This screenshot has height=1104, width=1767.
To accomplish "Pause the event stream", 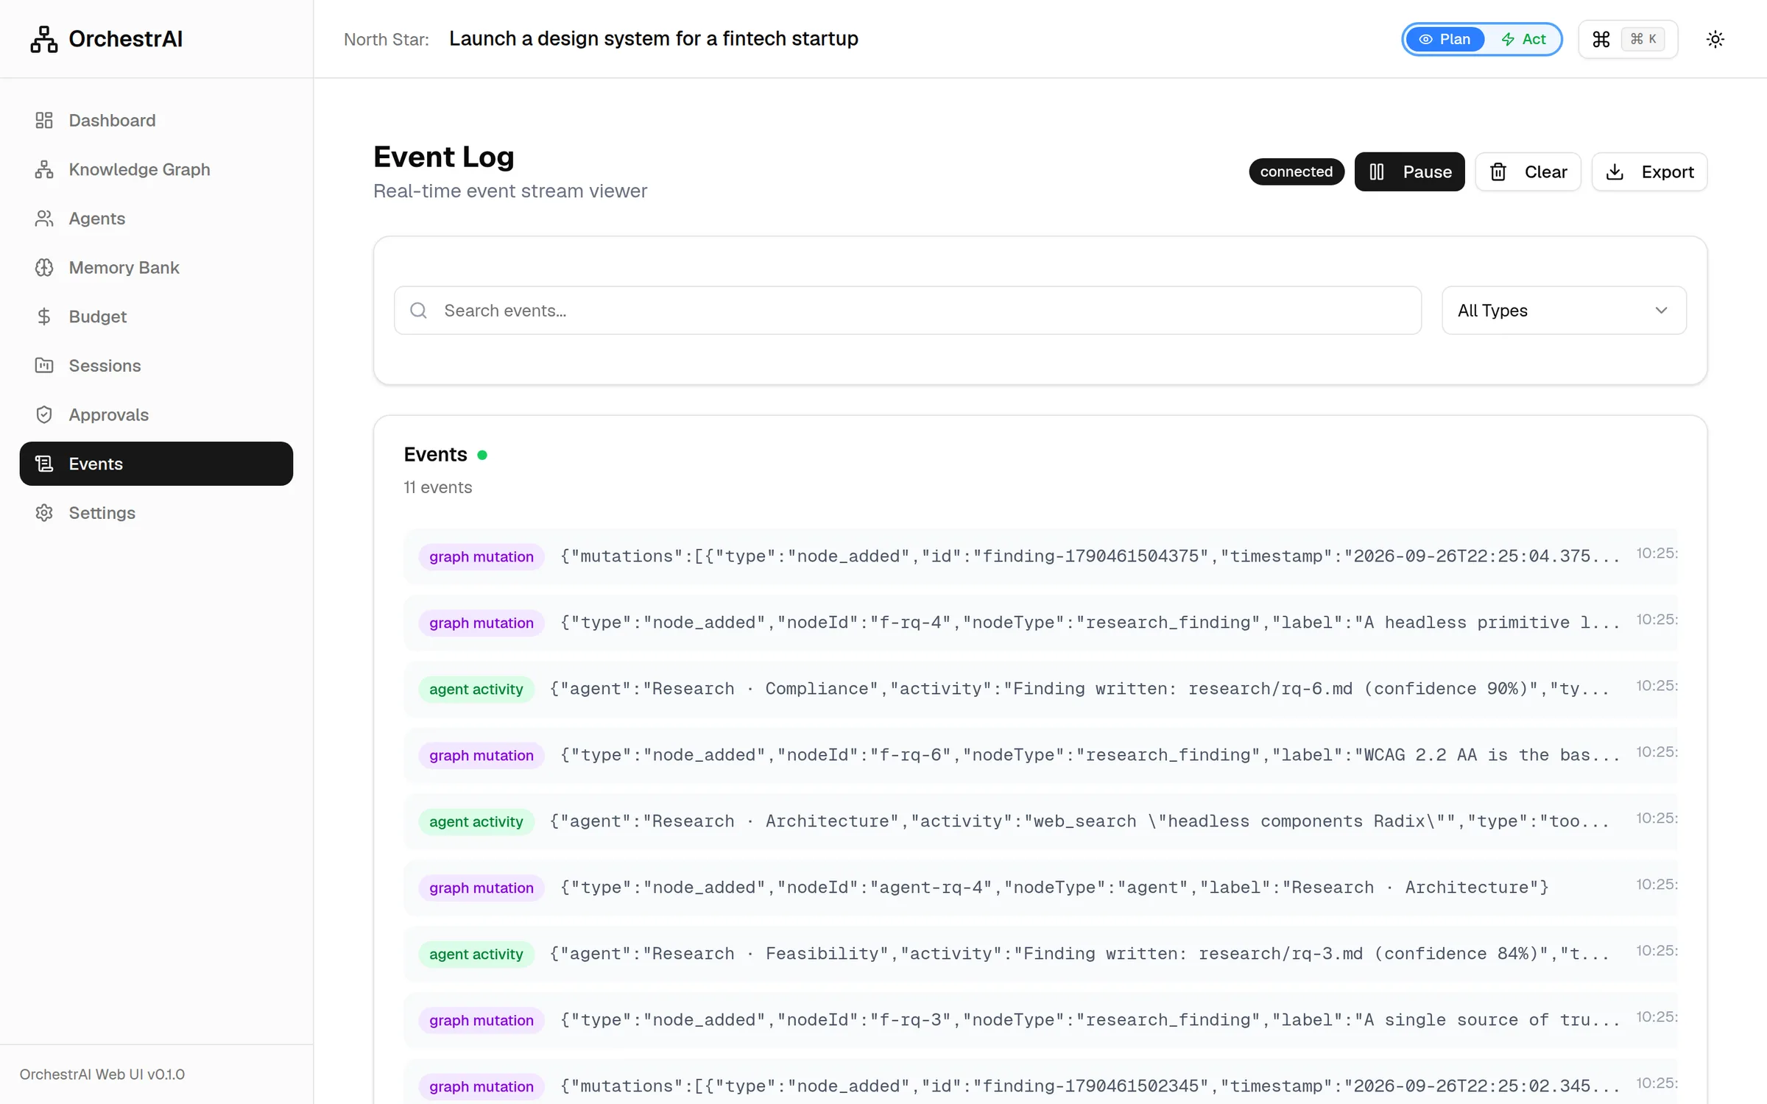I will [x=1409, y=171].
